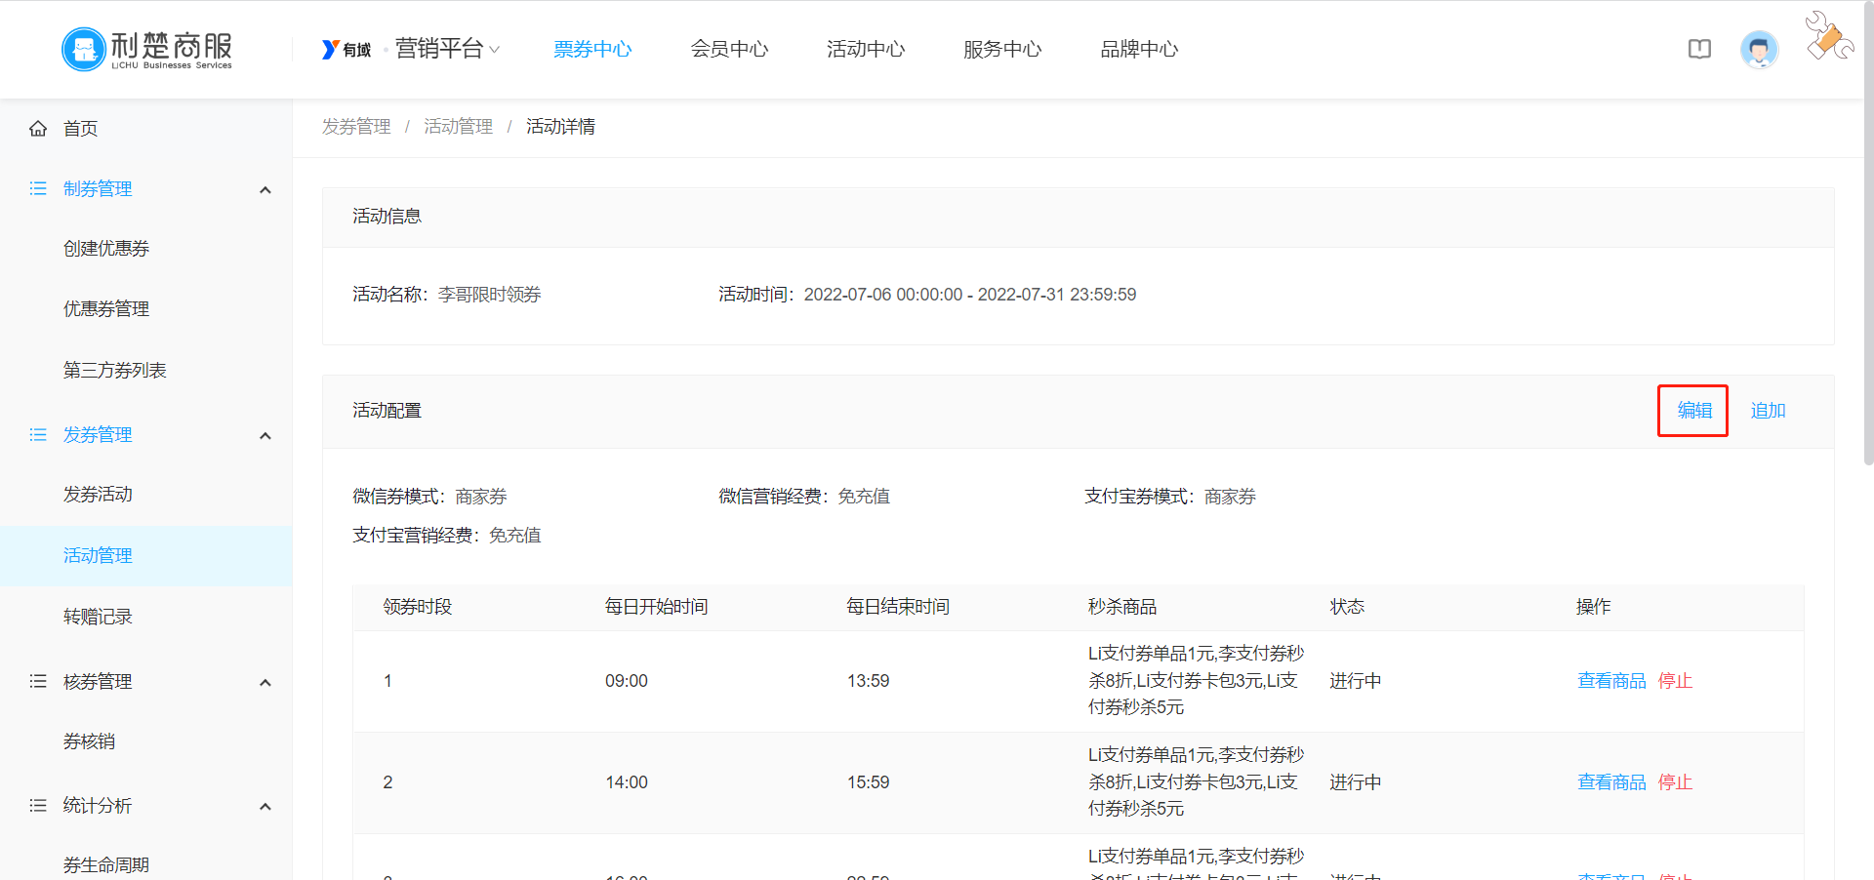The image size is (1874, 880).
Task: Click the 秒杀商品 column header
Action: pyautogui.click(x=1122, y=607)
